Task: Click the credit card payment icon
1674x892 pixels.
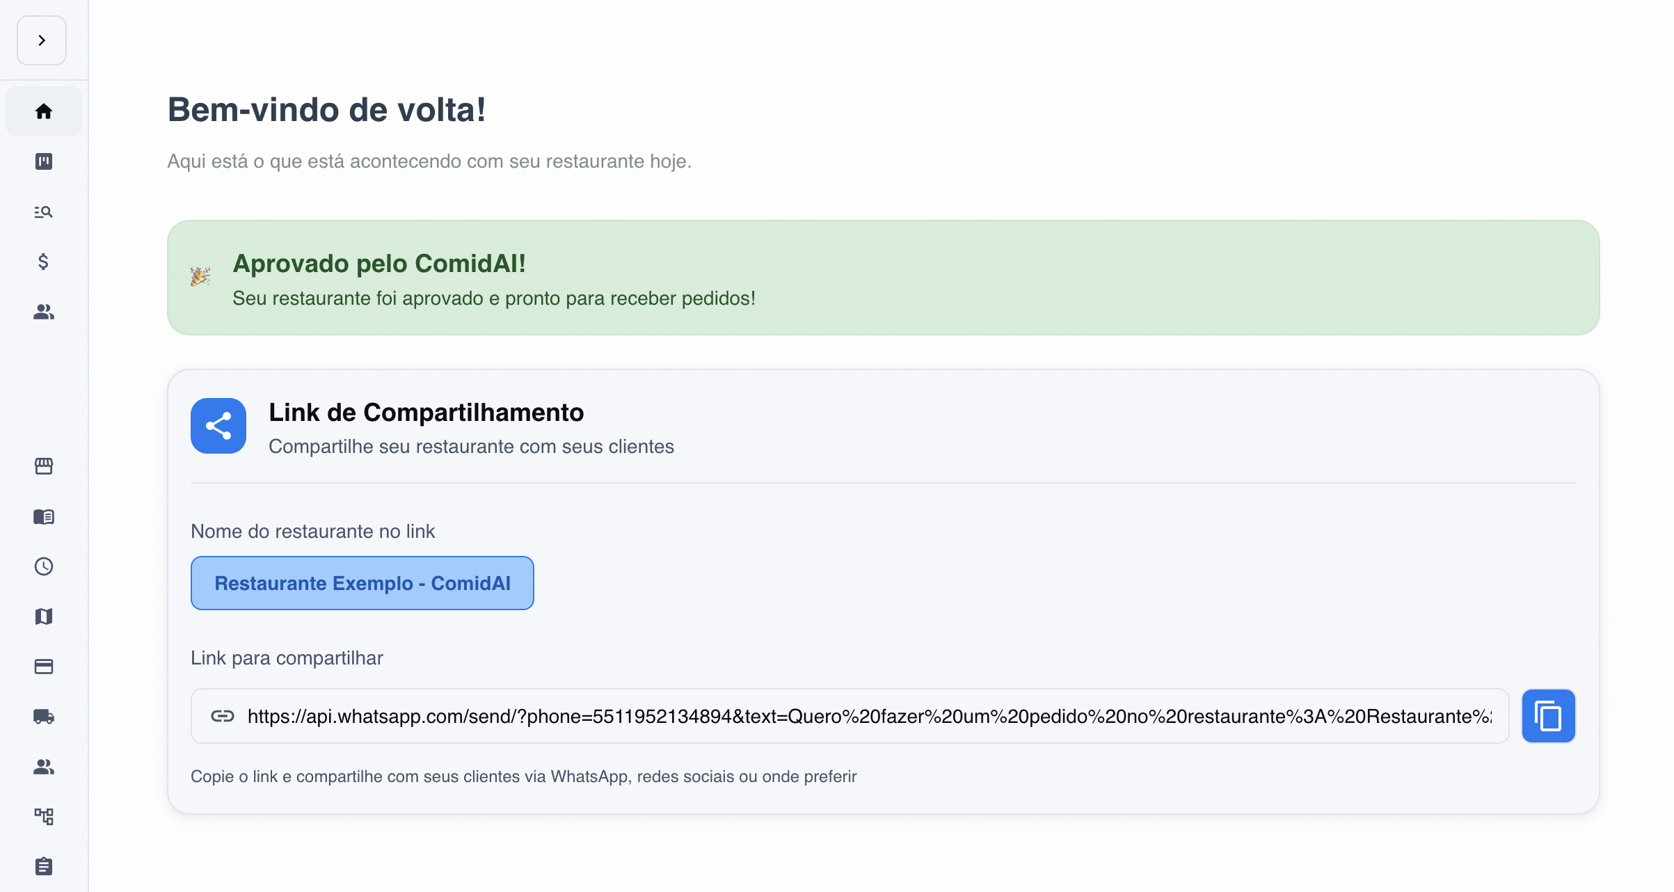Action: (x=43, y=667)
